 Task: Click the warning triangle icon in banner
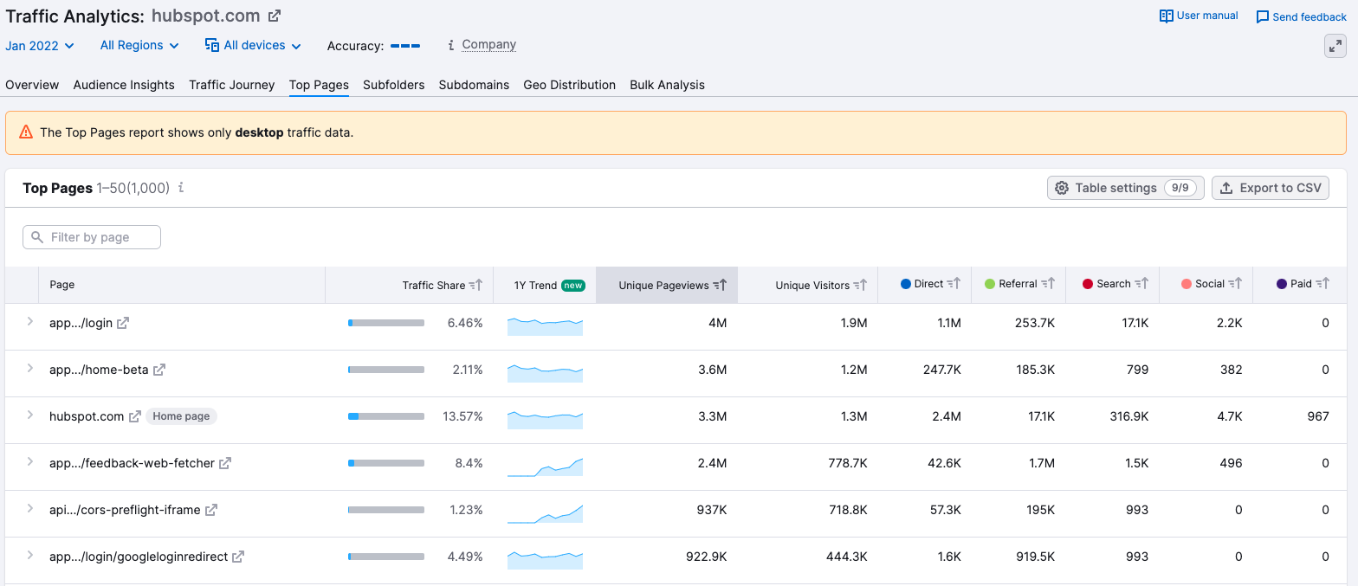pyautogui.click(x=25, y=132)
